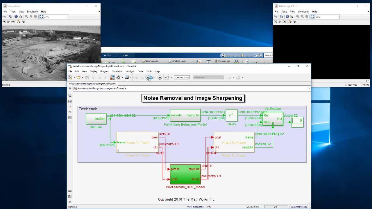Expand the model breadcrumb dropdown arrow at right
This screenshot has width=372, height=209.
tap(309, 88)
